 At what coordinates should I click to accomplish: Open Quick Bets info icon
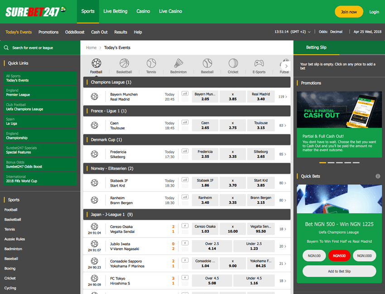point(378,176)
